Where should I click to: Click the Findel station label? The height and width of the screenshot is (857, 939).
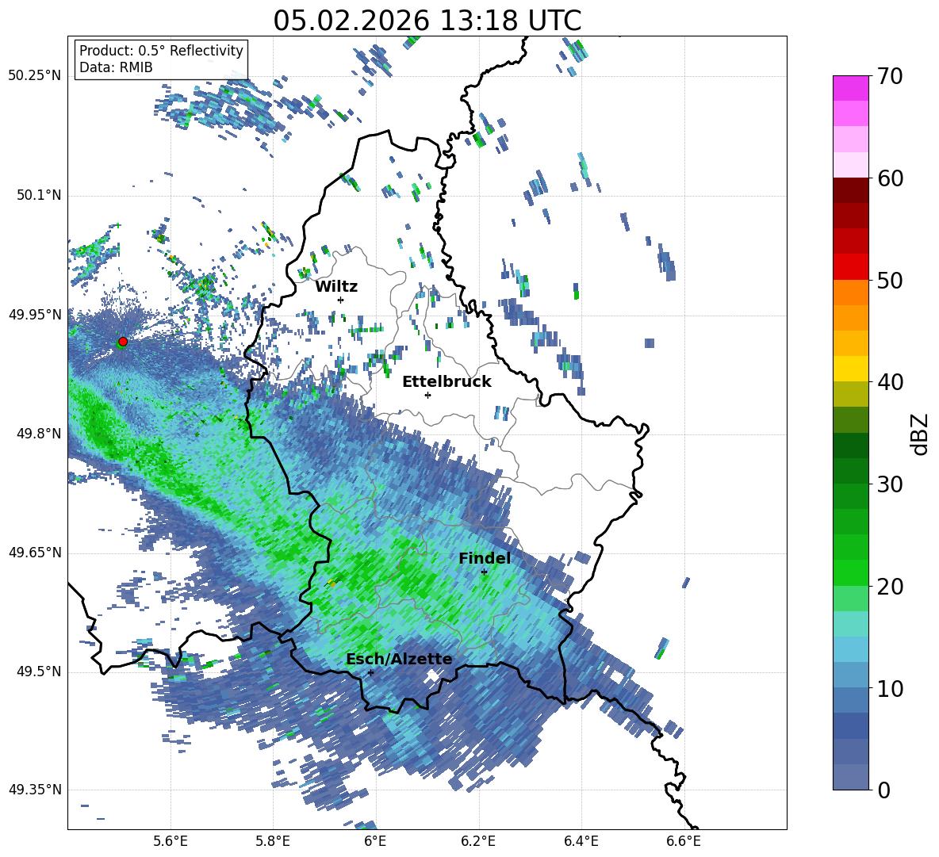coord(485,558)
